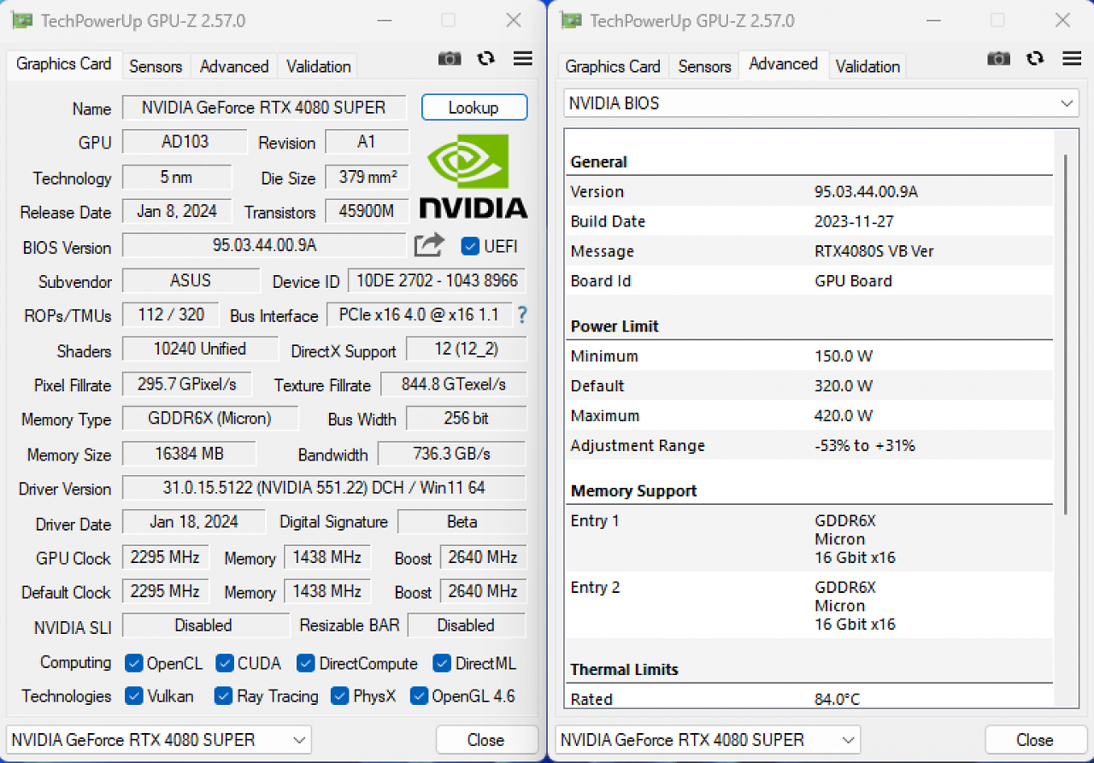This screenshot has height=763, width=1094.
Task: Click the GPU name field
Action: click(264, 108)
